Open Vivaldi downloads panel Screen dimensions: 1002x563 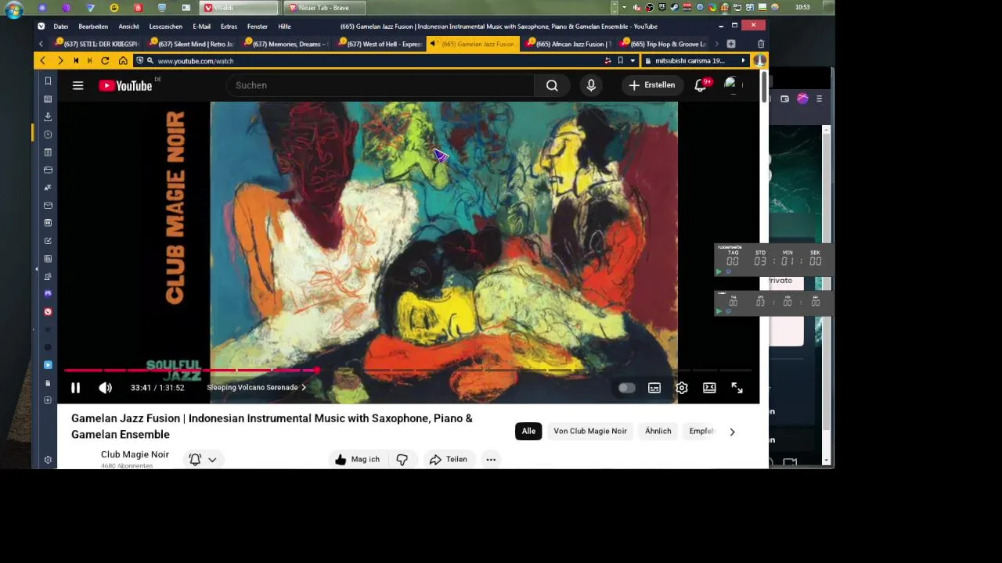coord(48,117)
